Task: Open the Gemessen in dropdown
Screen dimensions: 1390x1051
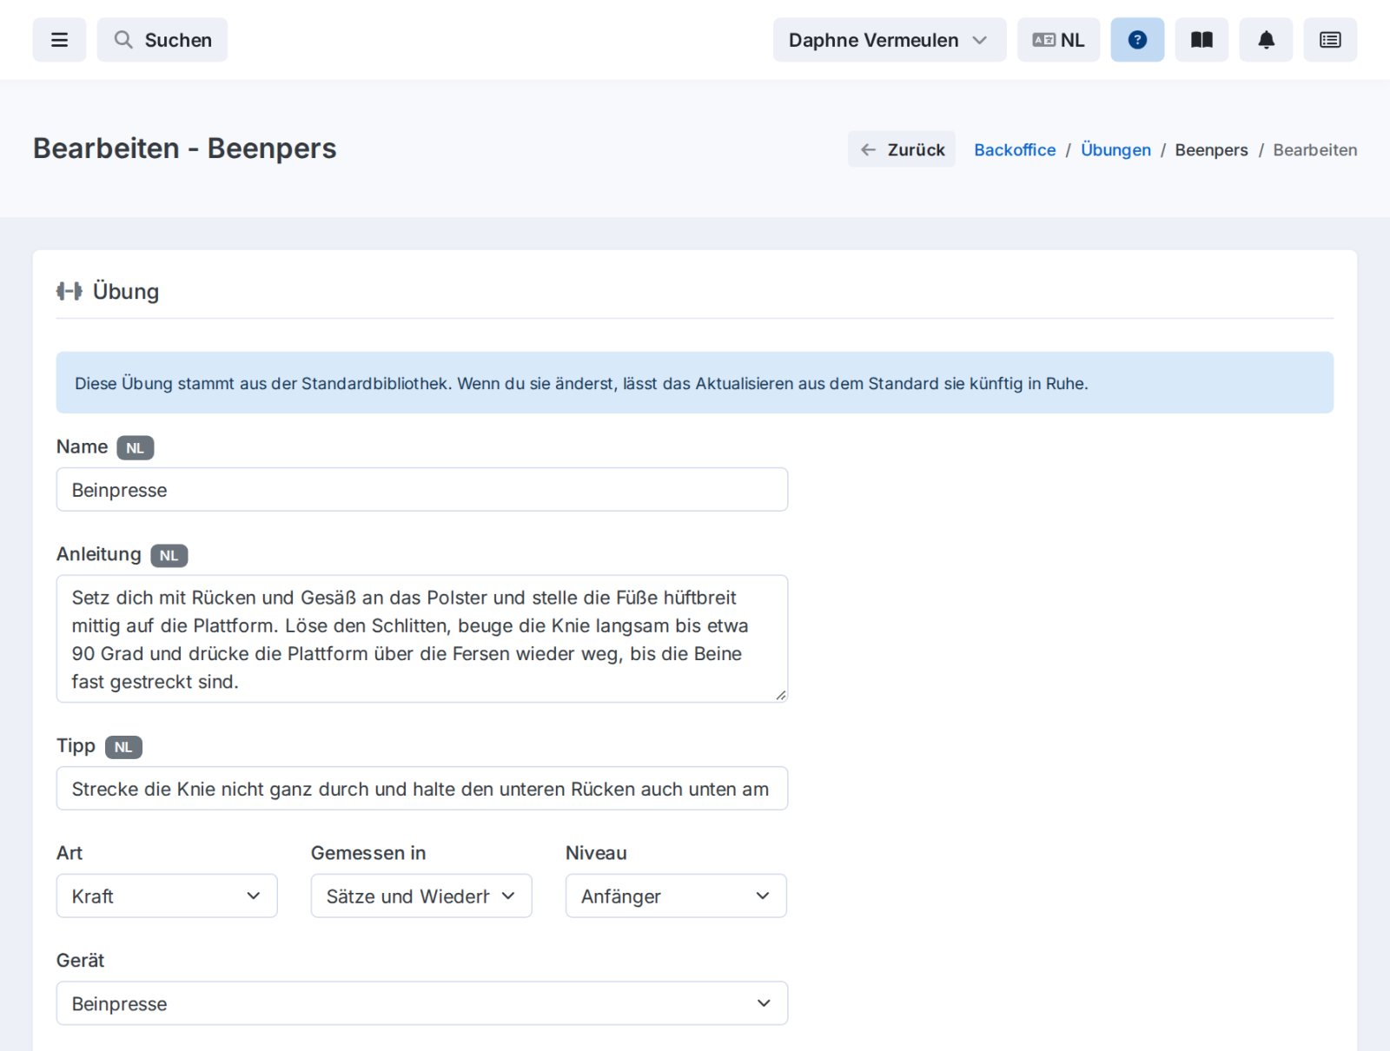Action: [x=421, y=896]
